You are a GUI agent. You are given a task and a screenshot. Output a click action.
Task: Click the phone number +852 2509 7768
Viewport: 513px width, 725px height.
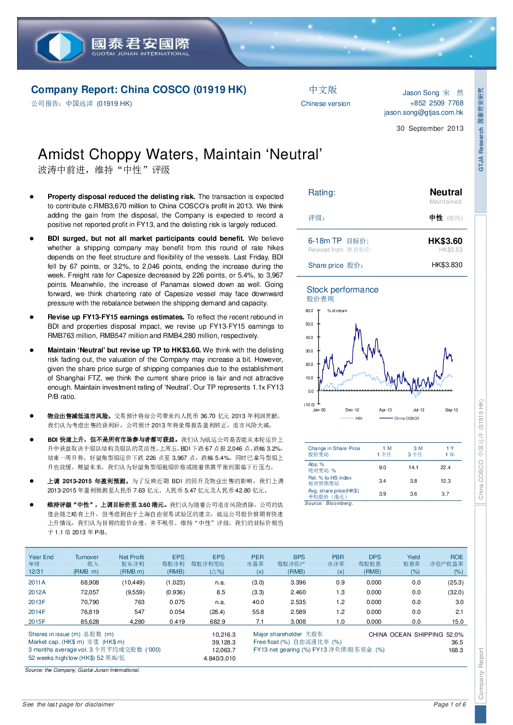[436, 103]
